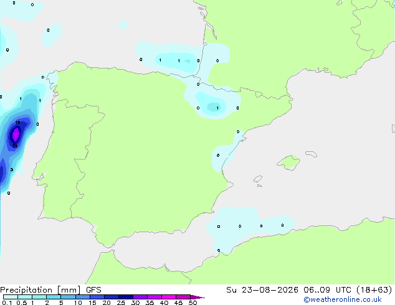Click the 'Precipitation [mm]' title text
Viewport: 395px width, 305px height.
point(40,290)
